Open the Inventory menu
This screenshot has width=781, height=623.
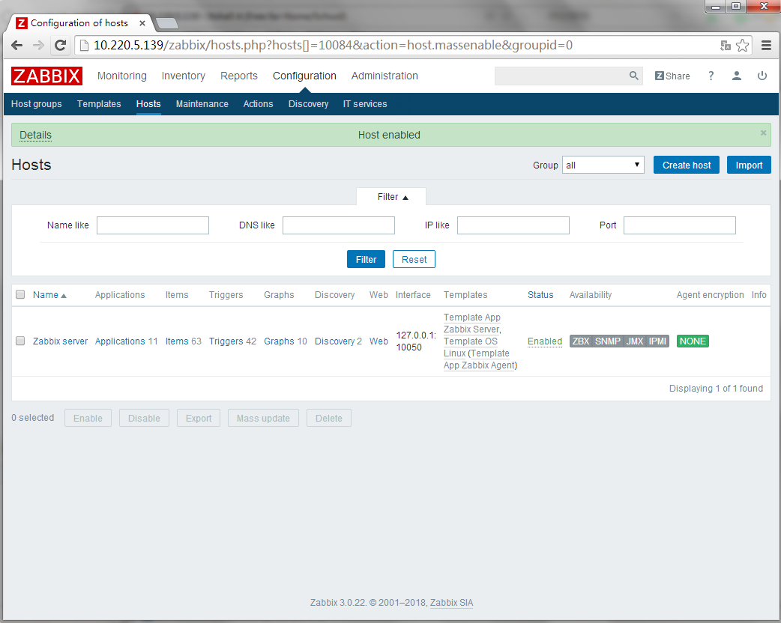[184, 76]
